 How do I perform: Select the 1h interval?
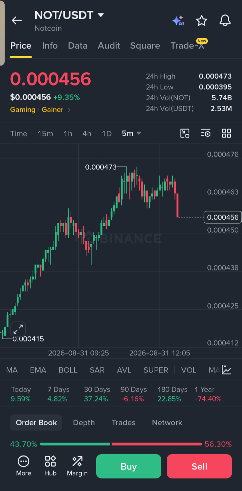click(x=68, y=134)
